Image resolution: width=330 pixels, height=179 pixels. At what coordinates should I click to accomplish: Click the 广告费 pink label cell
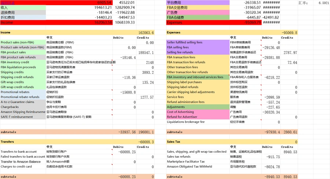coord(198,12)
